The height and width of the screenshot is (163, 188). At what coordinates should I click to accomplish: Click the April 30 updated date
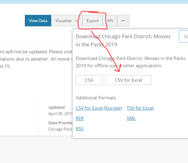(61, 114)
